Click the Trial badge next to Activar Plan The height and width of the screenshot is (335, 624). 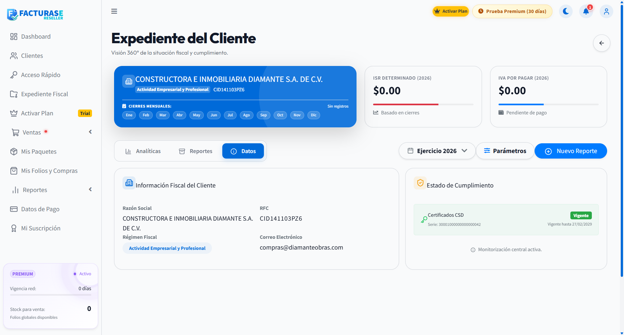point(85,113)
